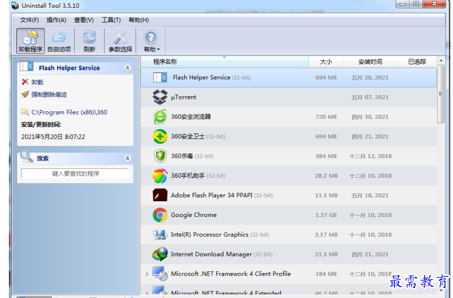Open the 工具(T) menu
The height and width of the screenshot is (298, 453).
(111, 20)
